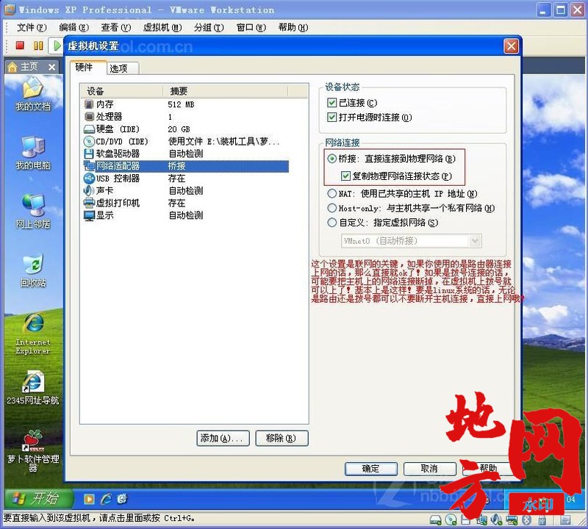Image resolution: width=588 pixels, height=529 pixels.
Task: Click the third quick launch icon in taskbar
Action: [x=122, y=499]
